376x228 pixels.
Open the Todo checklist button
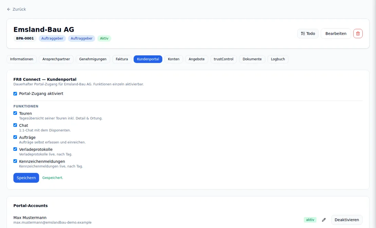click(x=308, y=33)
